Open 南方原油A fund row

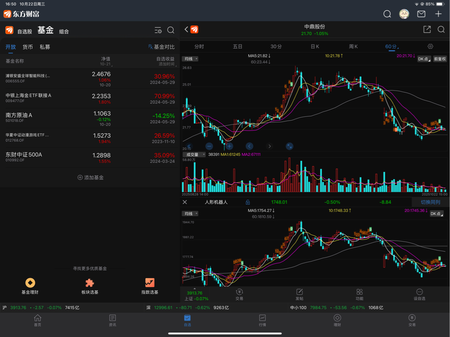click(90, 118)
